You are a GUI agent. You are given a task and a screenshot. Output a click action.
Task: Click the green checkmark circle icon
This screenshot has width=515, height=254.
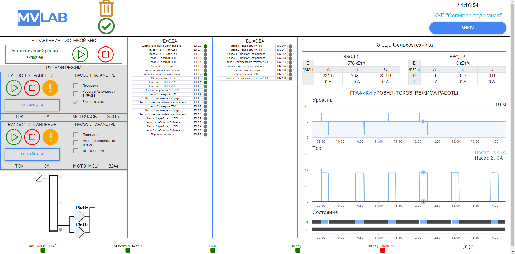click(106, 26)
